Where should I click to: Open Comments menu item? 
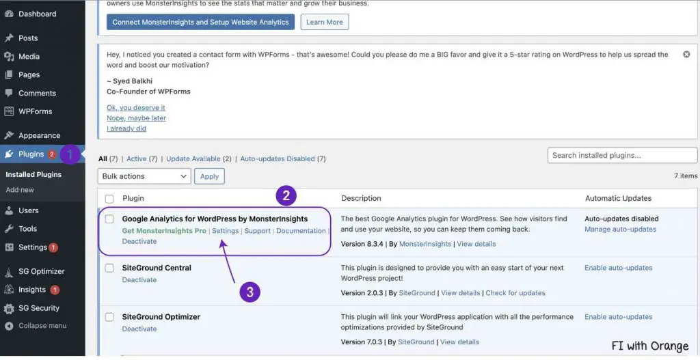coord(37,93)
